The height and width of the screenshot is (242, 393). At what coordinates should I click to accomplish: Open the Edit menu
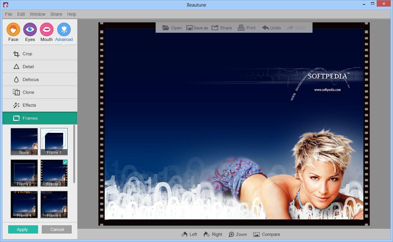(21, 14)
